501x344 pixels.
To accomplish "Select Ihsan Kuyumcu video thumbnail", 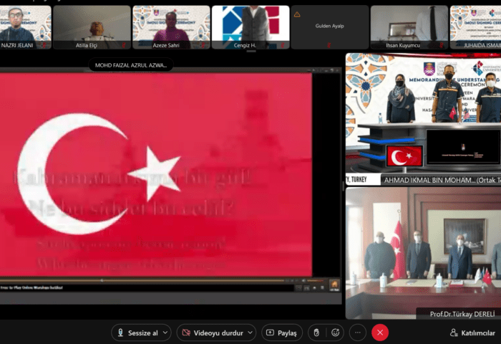I will (x=409, y=27).
